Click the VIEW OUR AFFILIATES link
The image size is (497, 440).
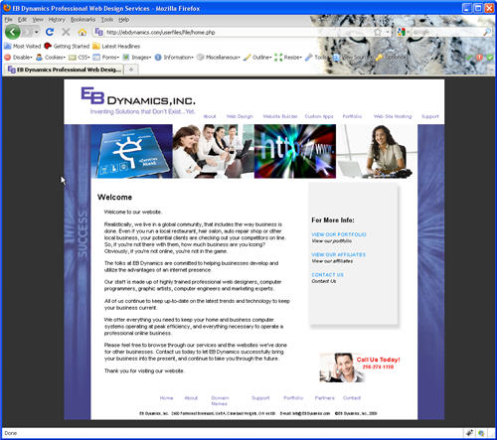tap(338, 254)
